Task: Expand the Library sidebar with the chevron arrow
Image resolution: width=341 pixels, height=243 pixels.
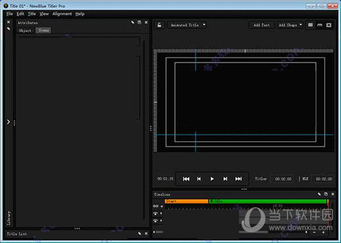Action: tap(8, 122)
